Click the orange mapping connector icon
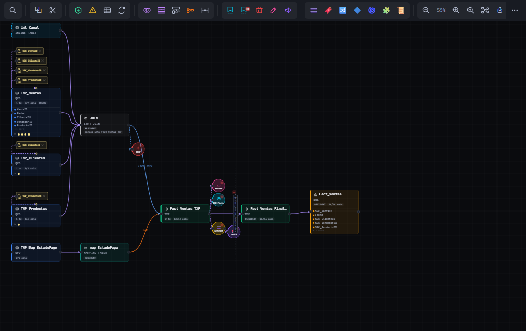Image resolution: width=526 pixels, height=331 pixels. pos(190,10)
